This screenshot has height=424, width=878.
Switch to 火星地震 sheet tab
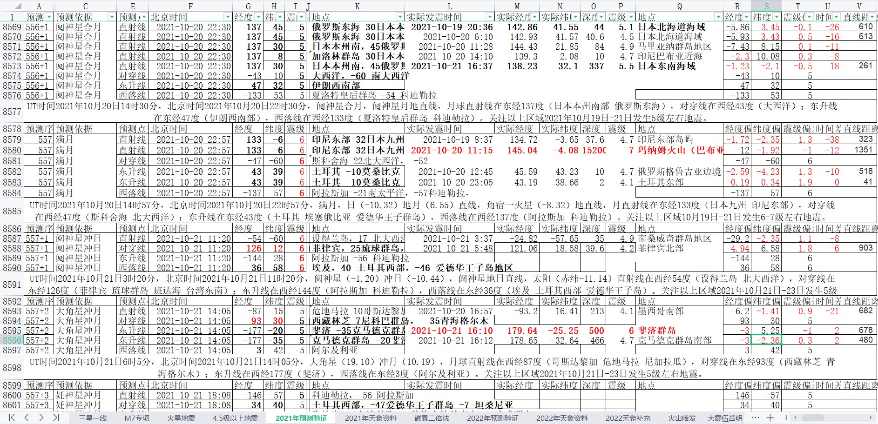[x=181, y=418]
